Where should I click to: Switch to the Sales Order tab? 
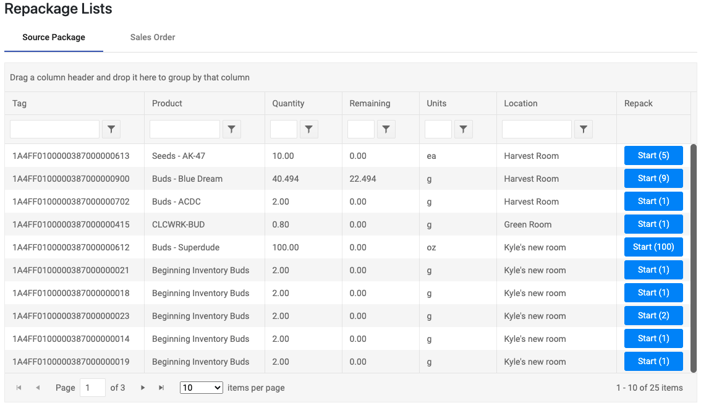(153, 38)
